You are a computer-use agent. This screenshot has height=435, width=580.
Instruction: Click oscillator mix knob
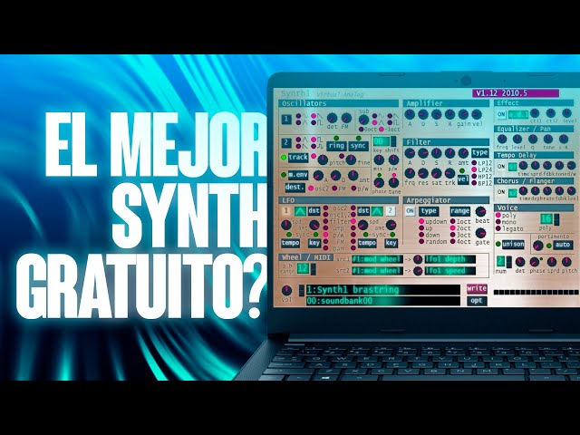379,159
